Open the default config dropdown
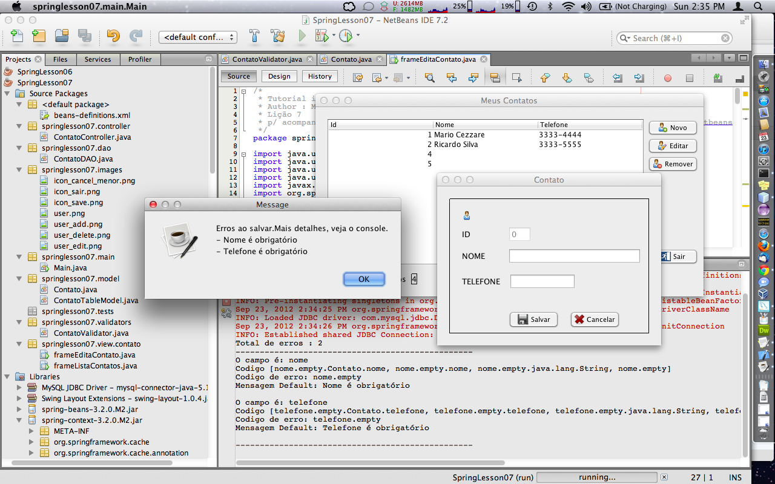775x484 pixels. 198,37
